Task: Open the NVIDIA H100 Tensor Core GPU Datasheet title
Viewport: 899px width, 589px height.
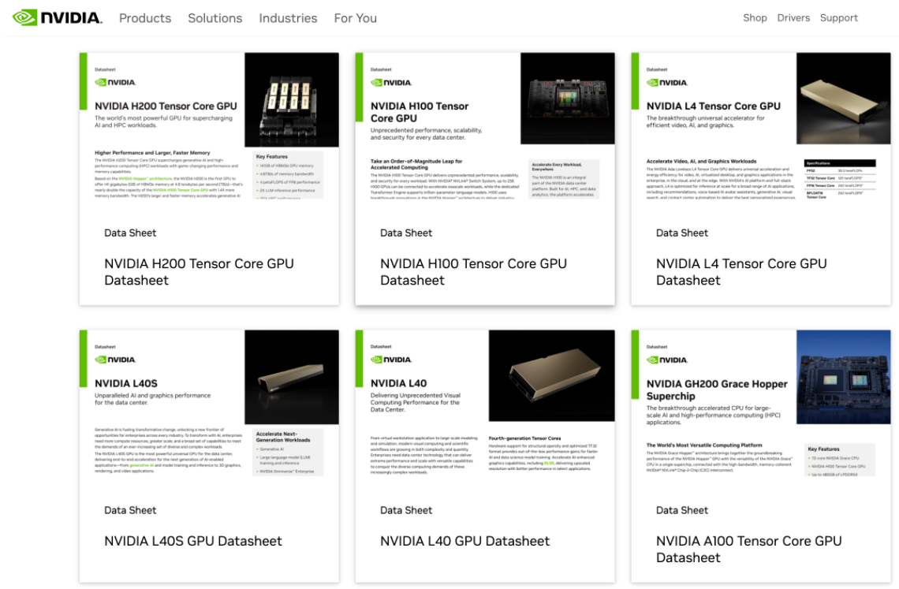Action: [473, 272]
